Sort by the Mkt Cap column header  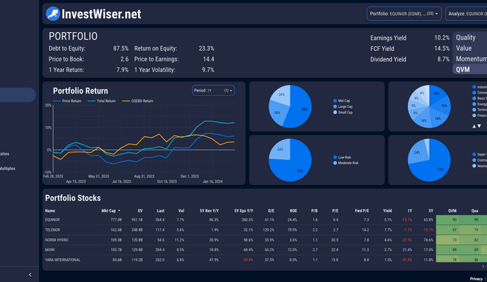[109, 211]
